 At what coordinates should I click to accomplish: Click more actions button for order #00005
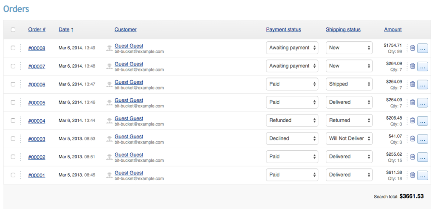pos(423,103)
